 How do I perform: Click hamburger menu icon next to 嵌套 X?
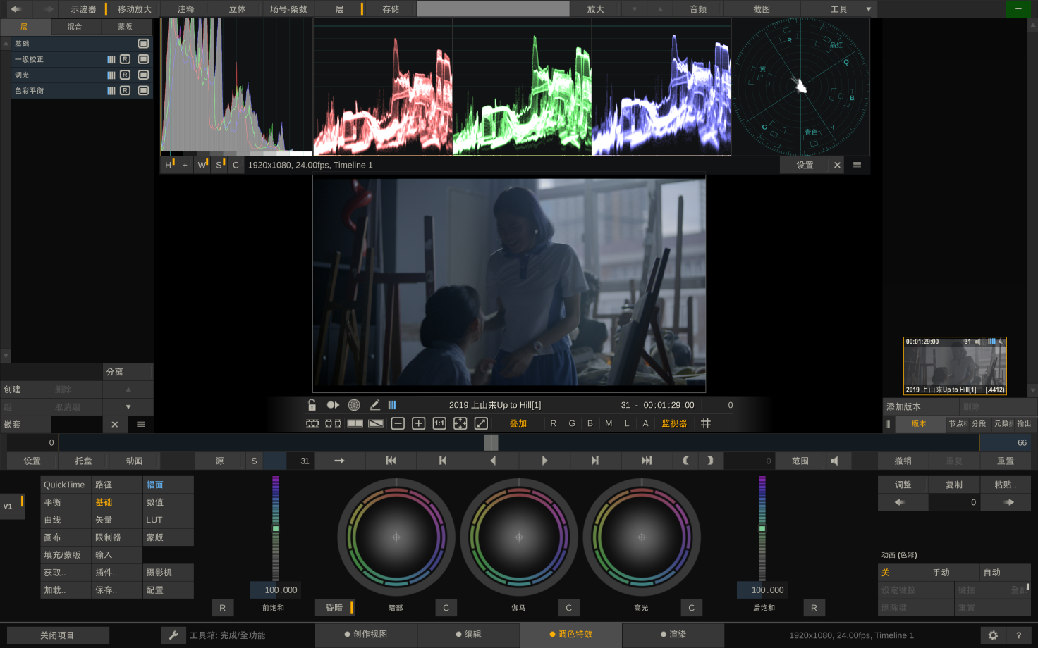click(x=141, y=424)
